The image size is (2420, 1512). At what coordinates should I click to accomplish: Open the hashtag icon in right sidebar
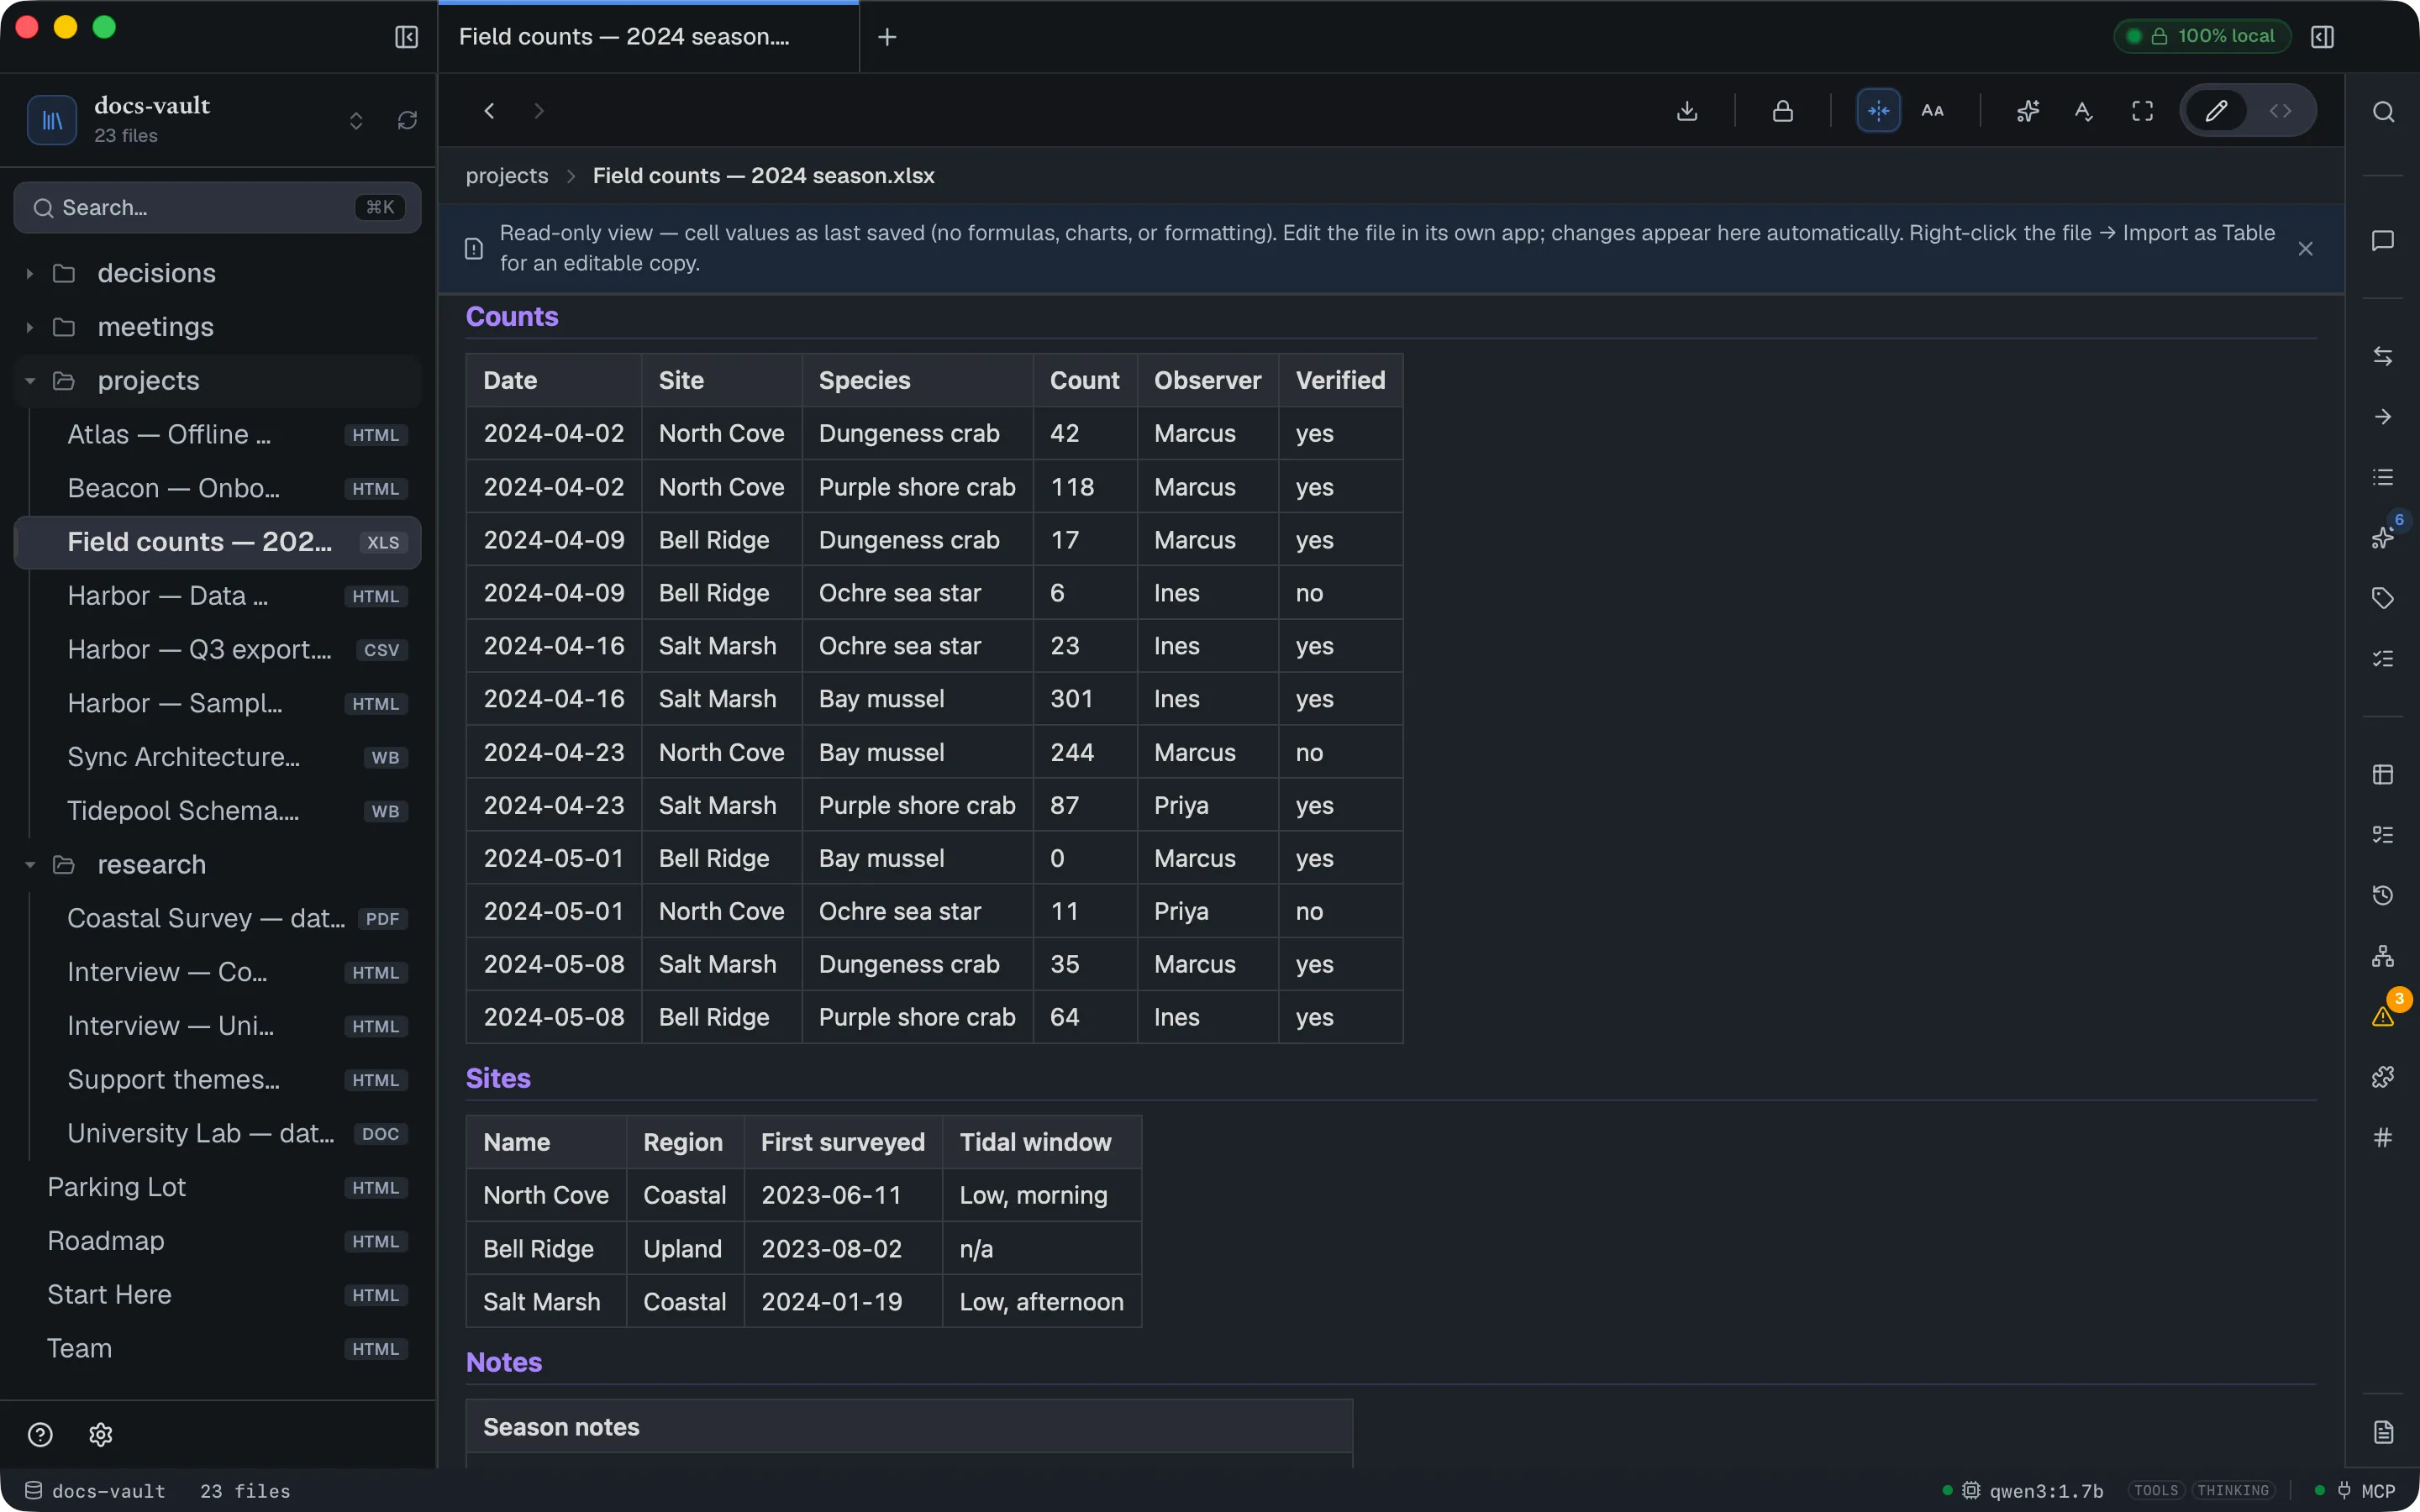(x=2383, y=1137)
